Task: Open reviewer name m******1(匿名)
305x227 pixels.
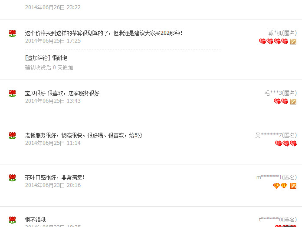Action: tap(276, 177)
